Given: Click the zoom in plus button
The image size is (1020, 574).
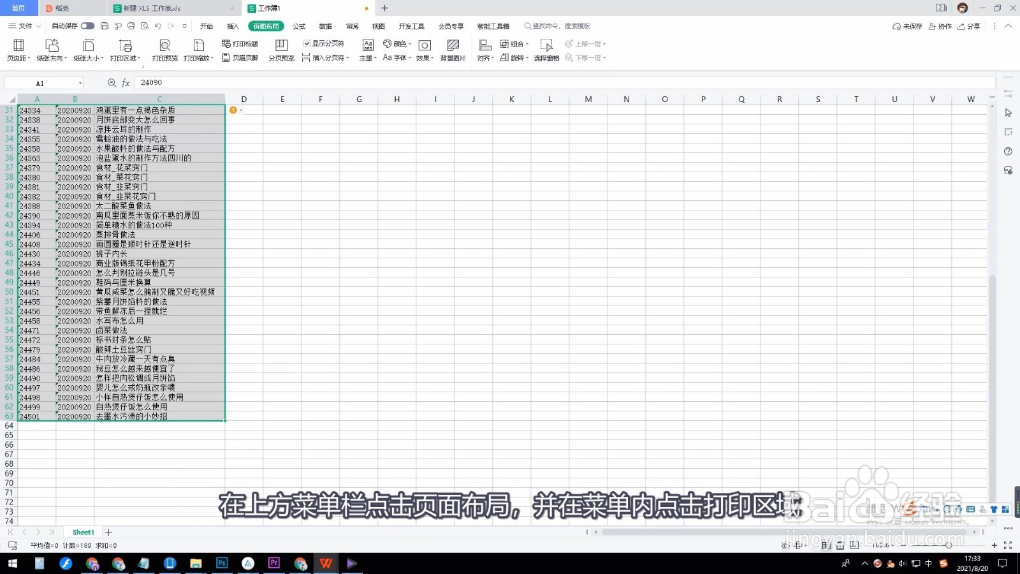Looking at the screenshot, I should click(x=994, y=545).
